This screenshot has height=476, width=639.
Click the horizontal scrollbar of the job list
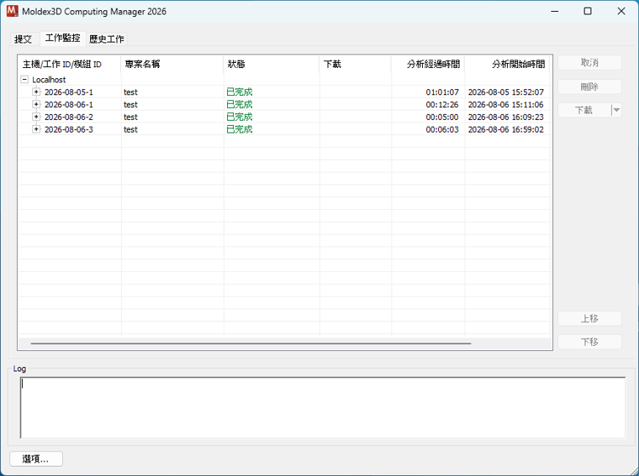click(251, 343)
